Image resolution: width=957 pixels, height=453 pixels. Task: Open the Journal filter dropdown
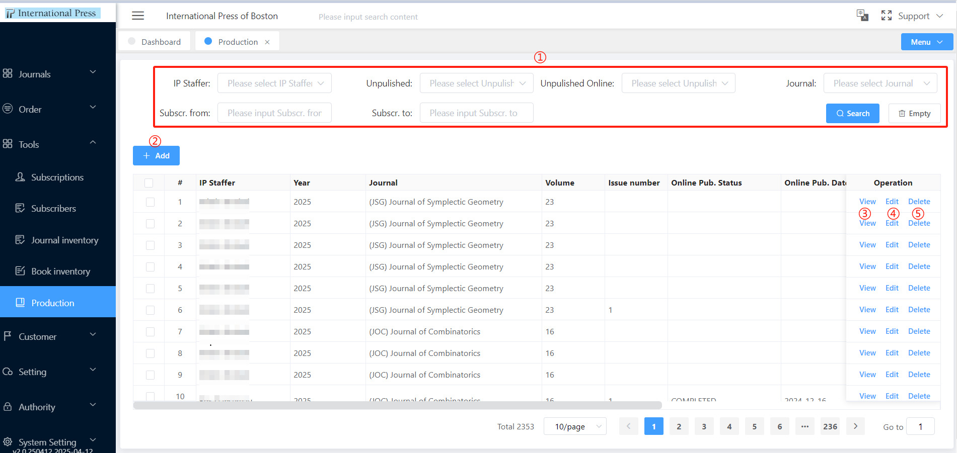click(880, 83)
